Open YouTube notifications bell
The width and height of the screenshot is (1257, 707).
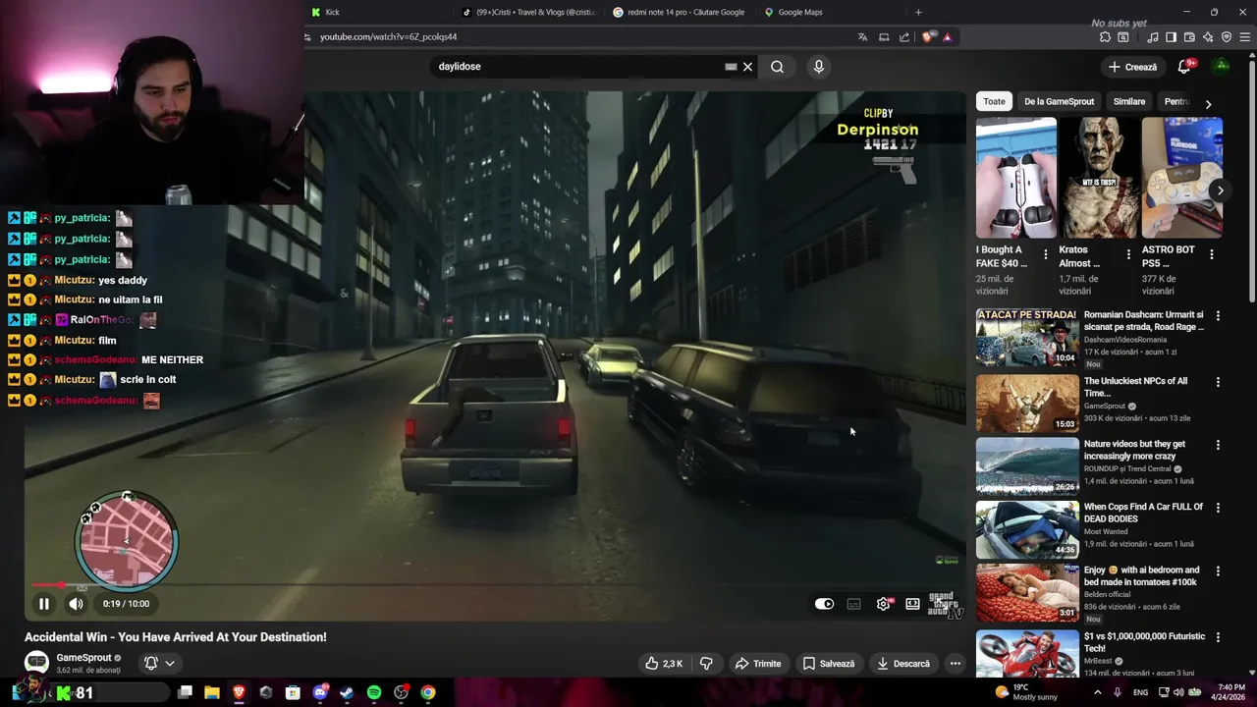pos(1184,67)
